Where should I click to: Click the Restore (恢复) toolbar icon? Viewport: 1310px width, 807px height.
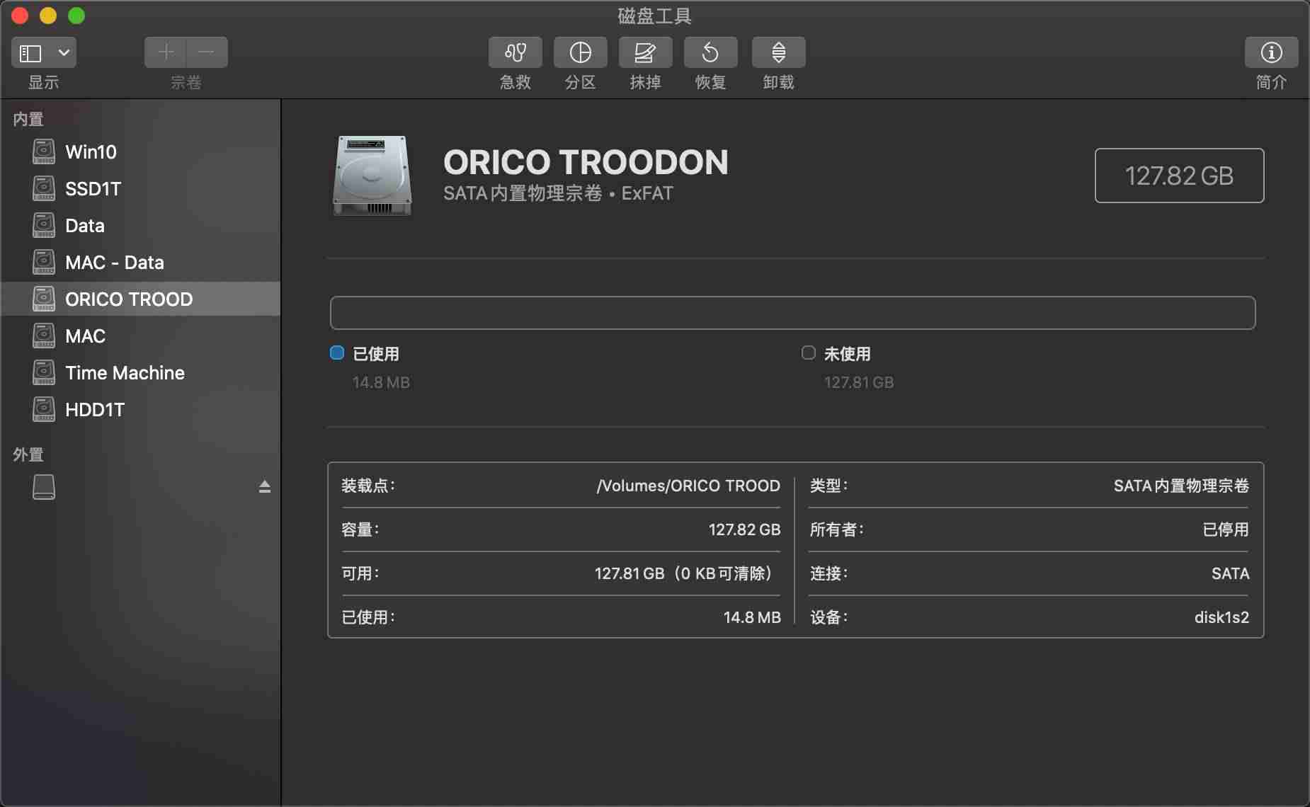tap(710, 52)
